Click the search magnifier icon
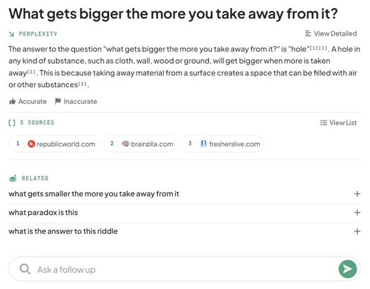370x289 pixels. click(x=25, y=269)
